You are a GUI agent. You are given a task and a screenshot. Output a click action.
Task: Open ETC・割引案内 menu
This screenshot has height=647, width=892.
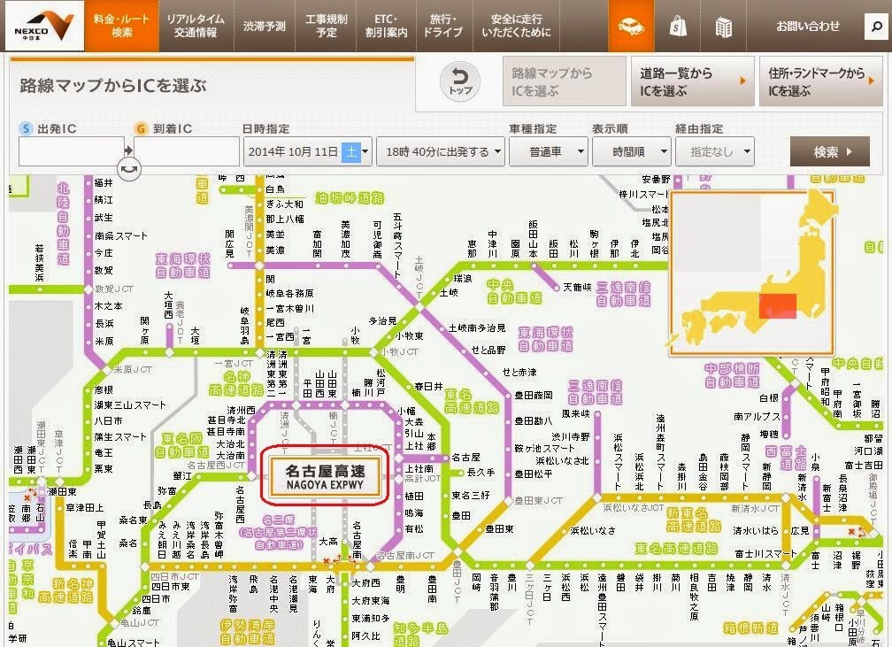386,27
